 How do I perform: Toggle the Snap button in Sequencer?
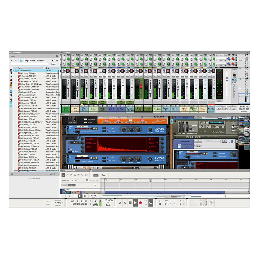[x=96, y=175]
